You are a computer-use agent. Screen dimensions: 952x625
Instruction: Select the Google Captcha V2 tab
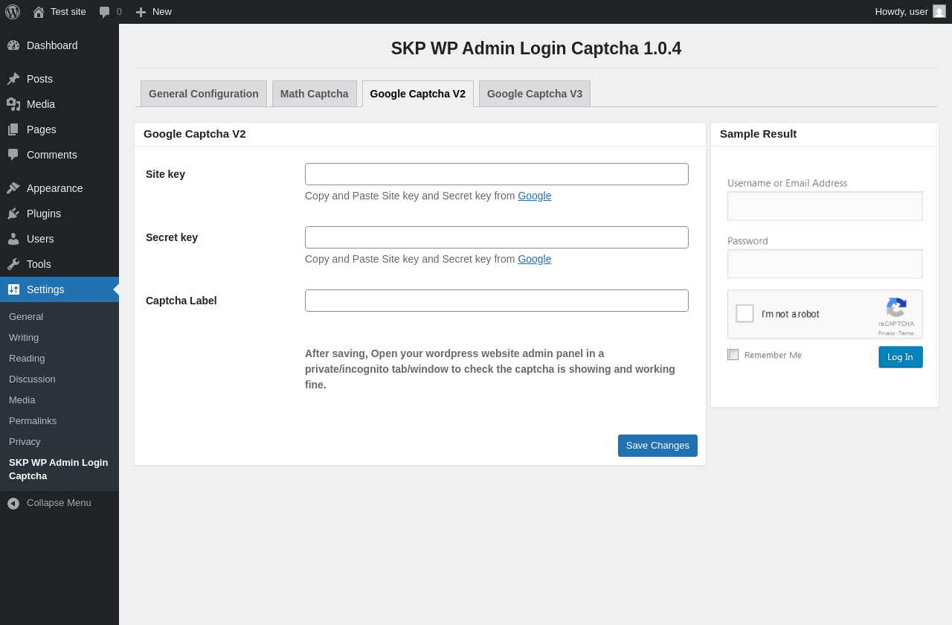(x=418, y=94)
